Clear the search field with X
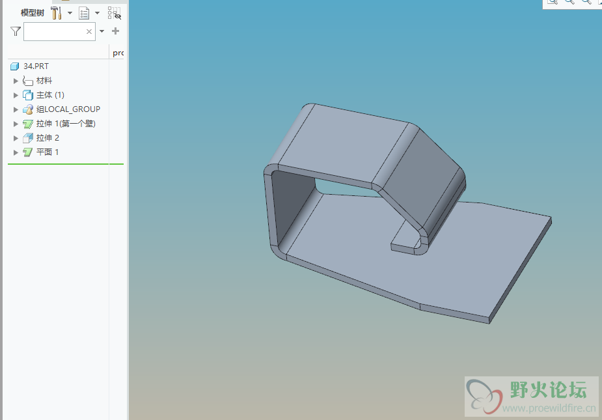Viewport: 602px width, 420px height. pos(89,31)
